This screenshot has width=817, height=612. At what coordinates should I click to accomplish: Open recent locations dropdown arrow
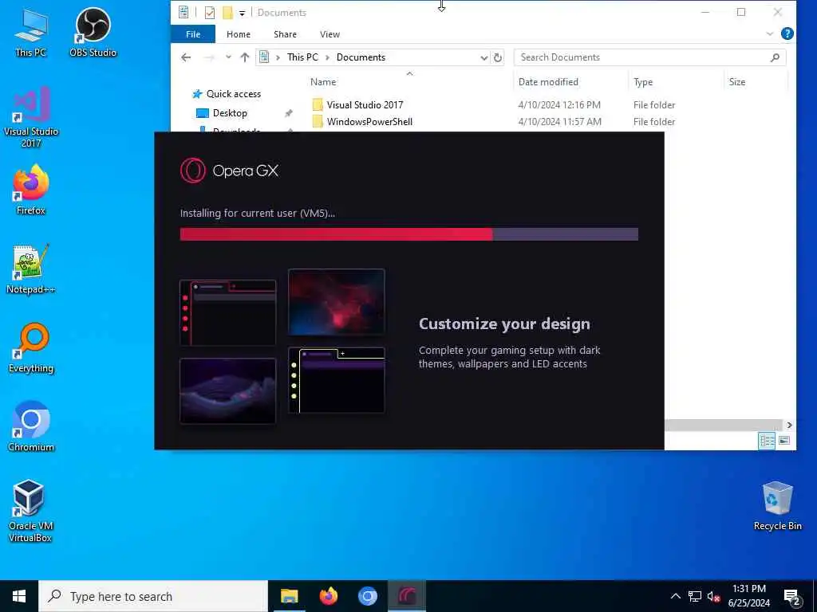(x=228, y=57)
